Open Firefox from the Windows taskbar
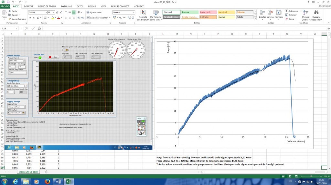This screenshot has height=185, width=331. [x=47, y=181]
